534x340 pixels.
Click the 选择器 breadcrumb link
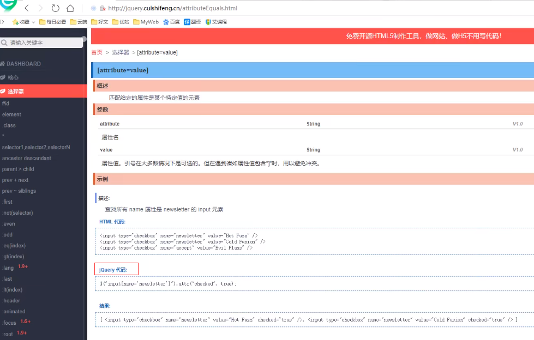(121, 52)
